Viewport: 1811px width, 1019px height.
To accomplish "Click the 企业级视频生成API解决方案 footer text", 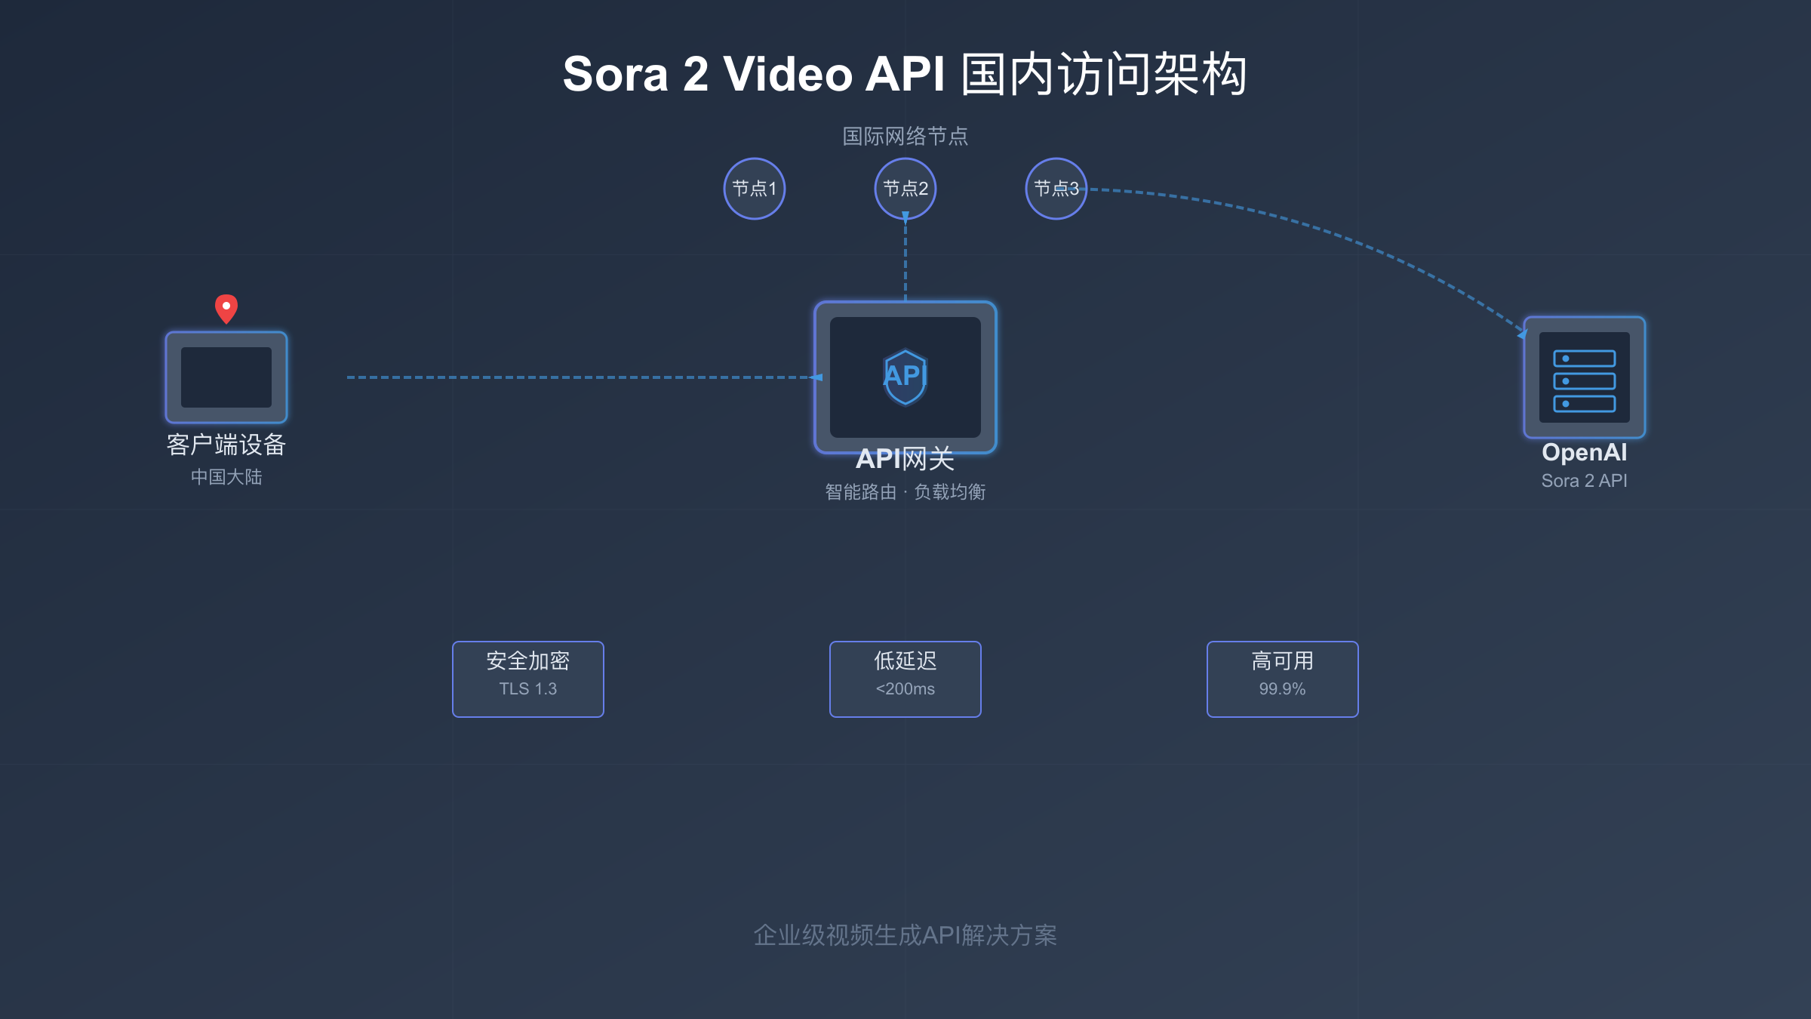I will click(x=905, y=935).
